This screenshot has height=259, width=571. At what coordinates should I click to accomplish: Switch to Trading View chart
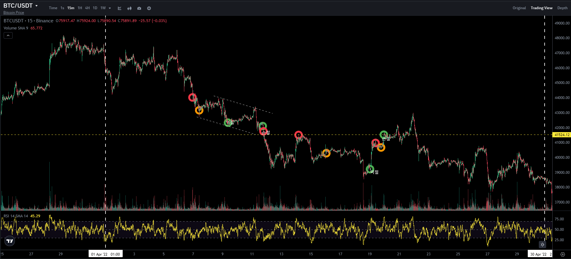point(542,8)
